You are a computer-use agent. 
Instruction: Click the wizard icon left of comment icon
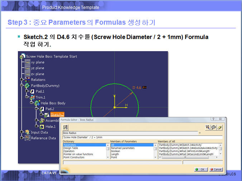click(208, 127)
